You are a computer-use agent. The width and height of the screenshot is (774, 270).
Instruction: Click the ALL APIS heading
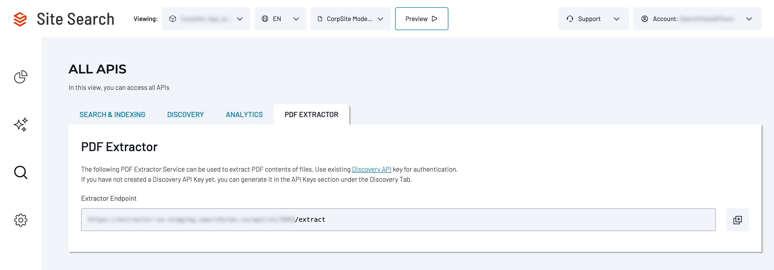point(97,69)
